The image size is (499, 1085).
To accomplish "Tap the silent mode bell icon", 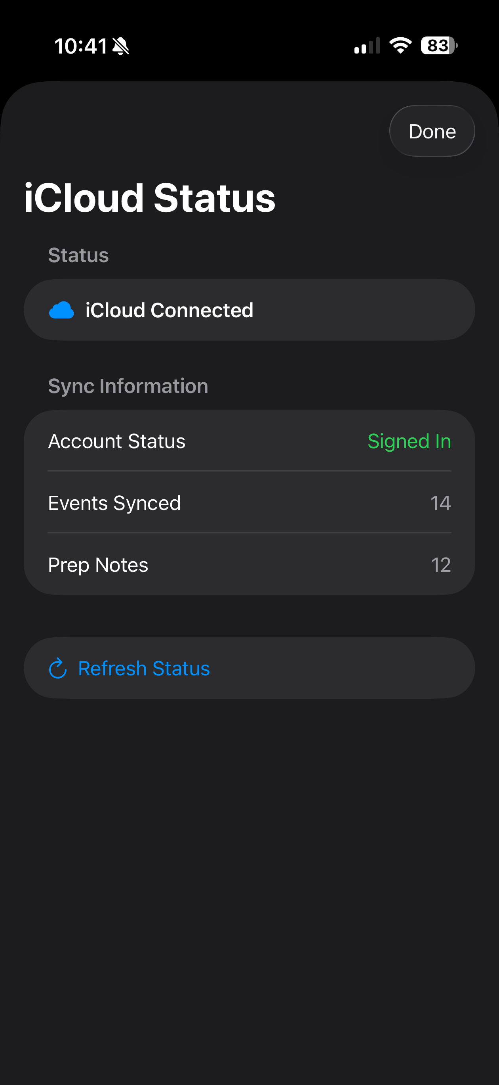I will (121, 46).
